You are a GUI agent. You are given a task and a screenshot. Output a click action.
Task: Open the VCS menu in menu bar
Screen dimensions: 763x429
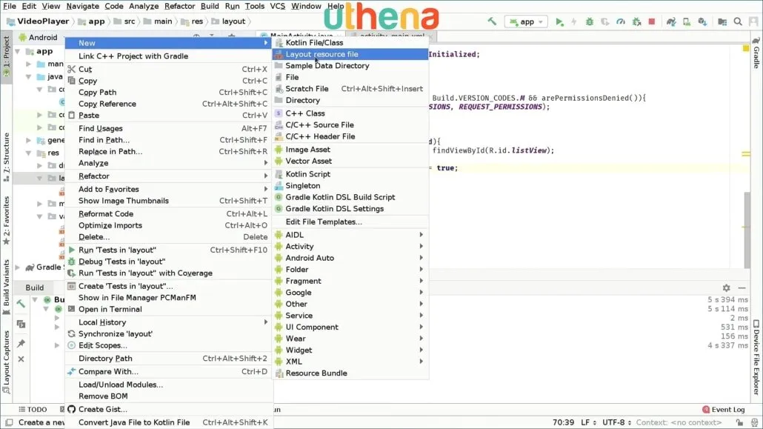click(x=277, y=7)
